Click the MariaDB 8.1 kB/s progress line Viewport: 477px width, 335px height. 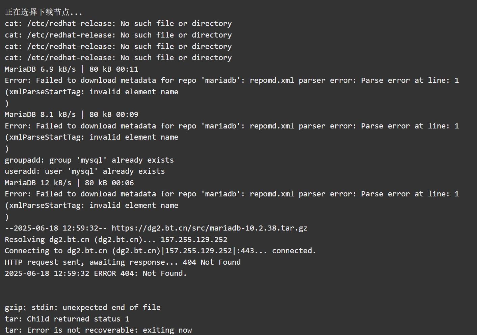[72, 115]
